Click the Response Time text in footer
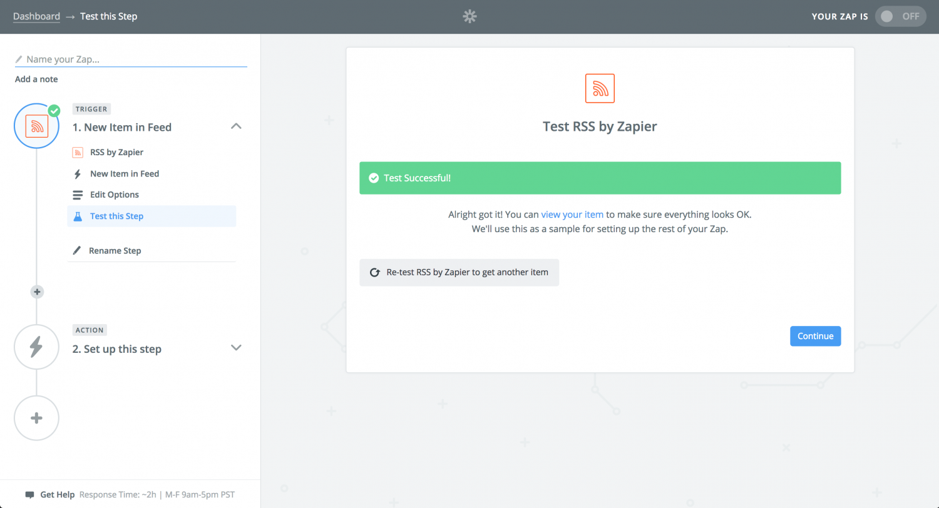939x508 pixels. coord(157,495)
